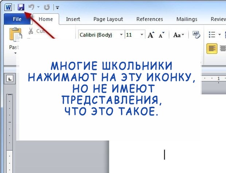Click the Grow Font icon

[x=151, y=35]
